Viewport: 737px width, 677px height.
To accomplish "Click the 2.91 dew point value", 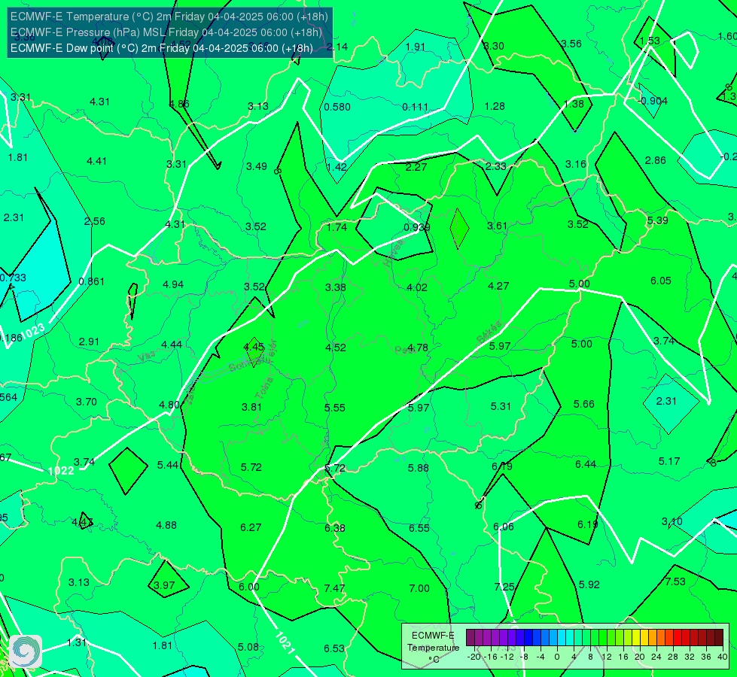I will (89, 342).
